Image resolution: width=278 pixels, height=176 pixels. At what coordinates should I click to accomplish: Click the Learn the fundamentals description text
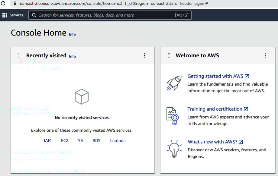[228, 88]
